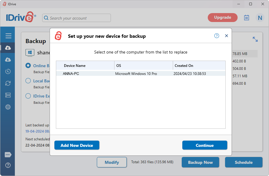Screen dimensions: 269x176
Task: Open the Scheduler clock icon in sidebar
Action: coord(8,71)
